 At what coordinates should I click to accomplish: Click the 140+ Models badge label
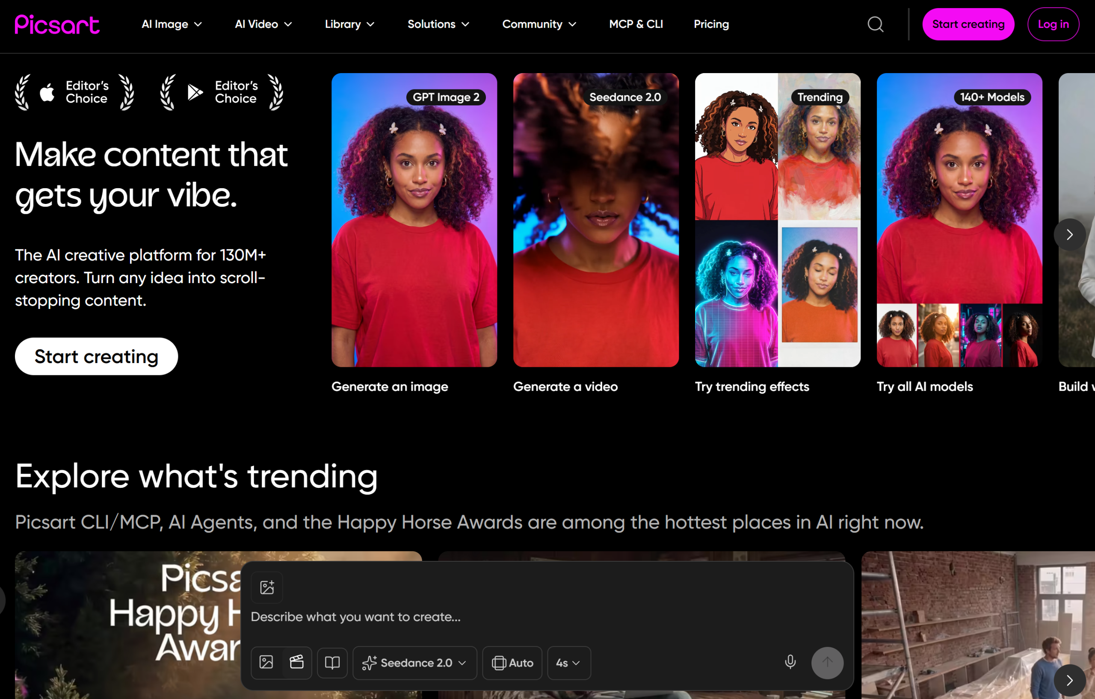pyautogui.click(x=992, y=97)
